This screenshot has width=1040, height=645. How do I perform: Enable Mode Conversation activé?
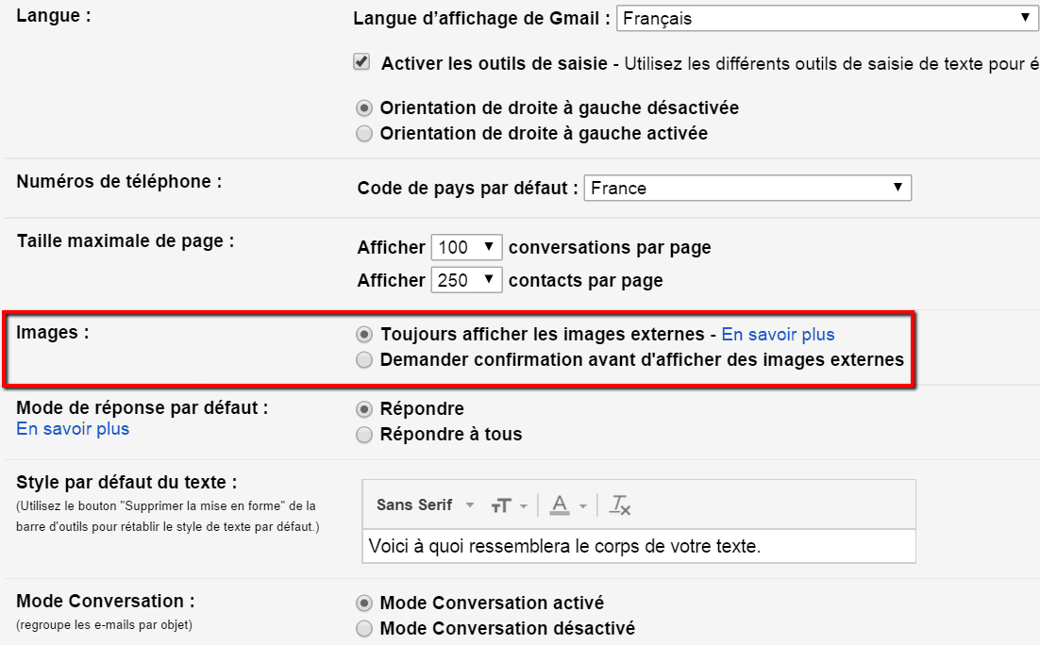[x=364, y=603]
